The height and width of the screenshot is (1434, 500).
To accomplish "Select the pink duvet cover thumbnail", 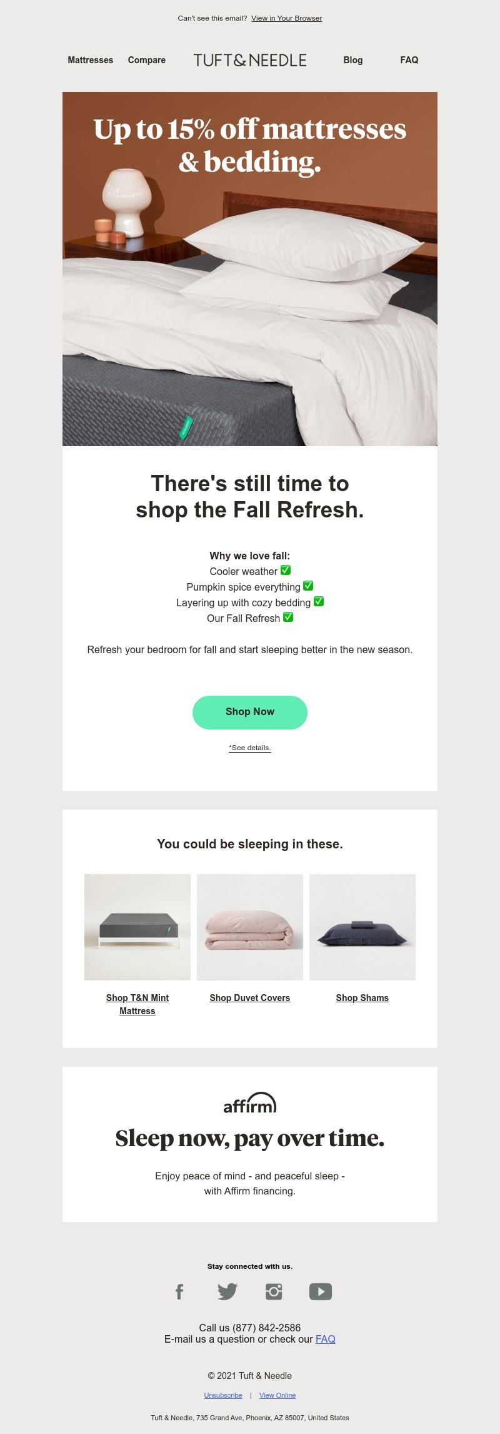I will point(250,927).
